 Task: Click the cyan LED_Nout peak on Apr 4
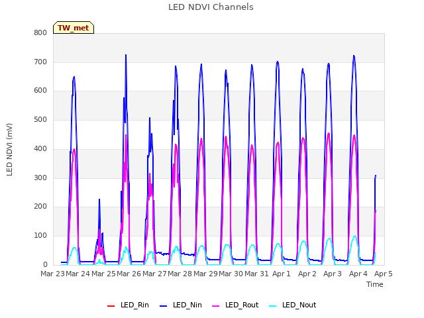point(355,237)
